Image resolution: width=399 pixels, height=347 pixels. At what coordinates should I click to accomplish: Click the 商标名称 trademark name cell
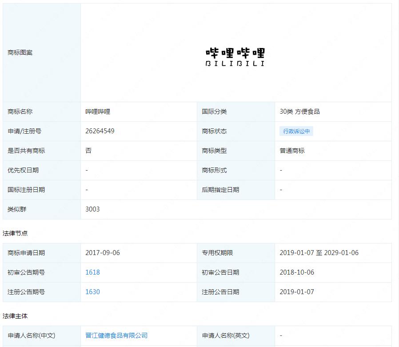pos(20,112)
